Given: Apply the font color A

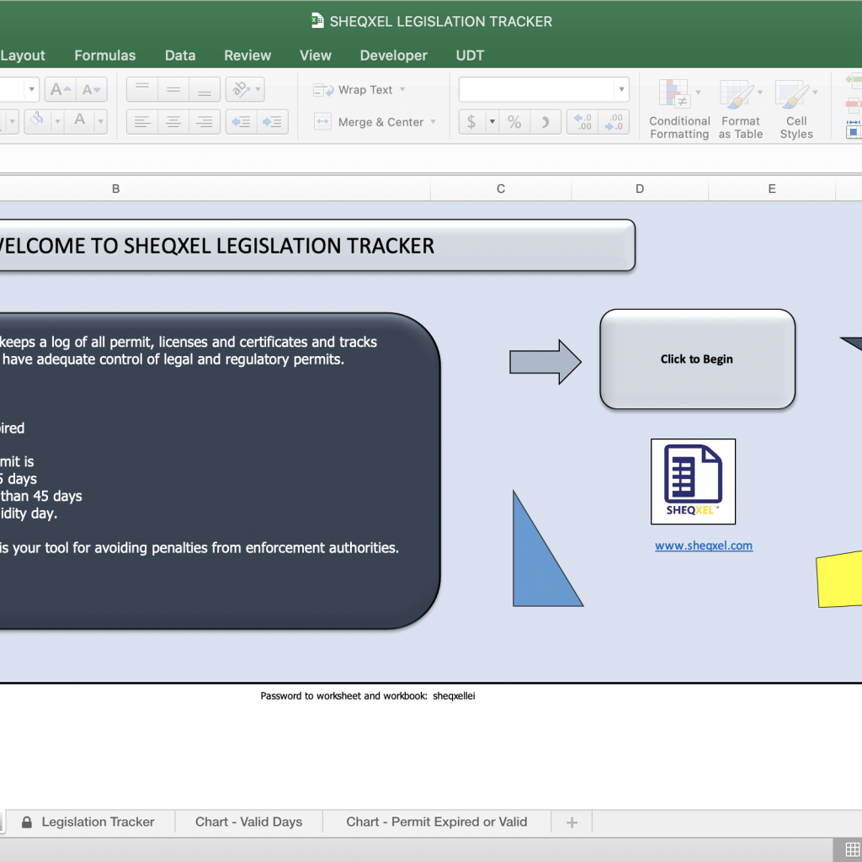Looking at the screenshot, I should pyautogui.click(x=80, y=120).
